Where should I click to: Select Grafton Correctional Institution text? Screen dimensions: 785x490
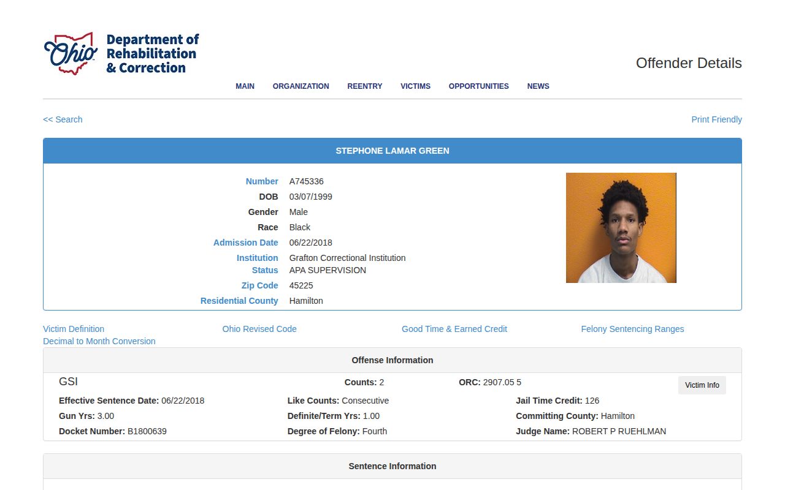pyautogui.click(x=347, y=258)
